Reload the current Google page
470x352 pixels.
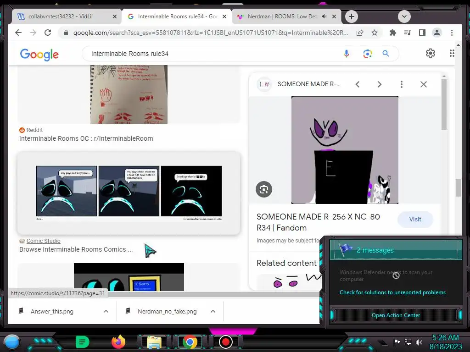48,33
